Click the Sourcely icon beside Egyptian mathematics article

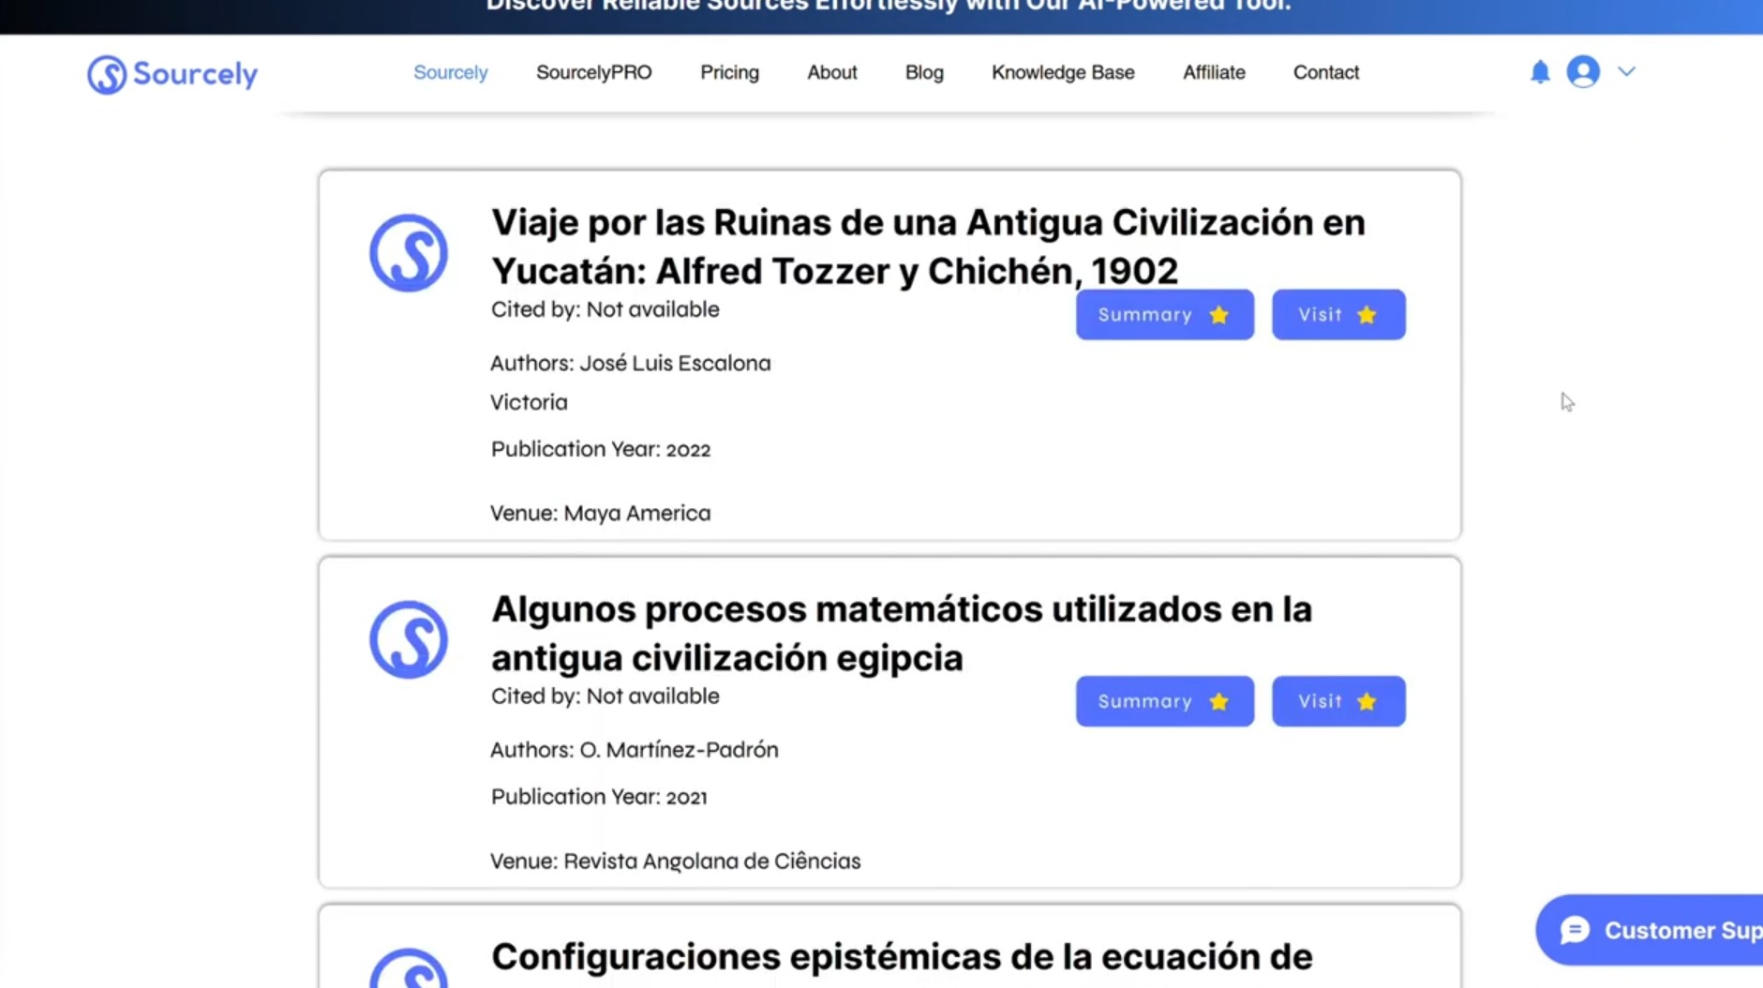coord(409,640)
